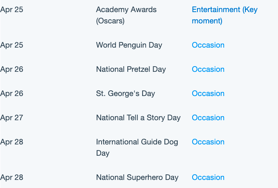Follow Occasion link beside St. George's Day
Image resolution: width=278 pixels, height=188 pixels.
click(x=208, y=93)
